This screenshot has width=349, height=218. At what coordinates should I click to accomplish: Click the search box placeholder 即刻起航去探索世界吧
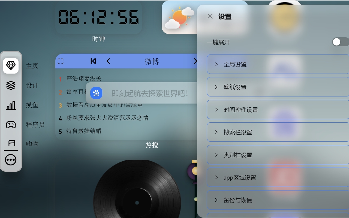click(x=150, y=93)
